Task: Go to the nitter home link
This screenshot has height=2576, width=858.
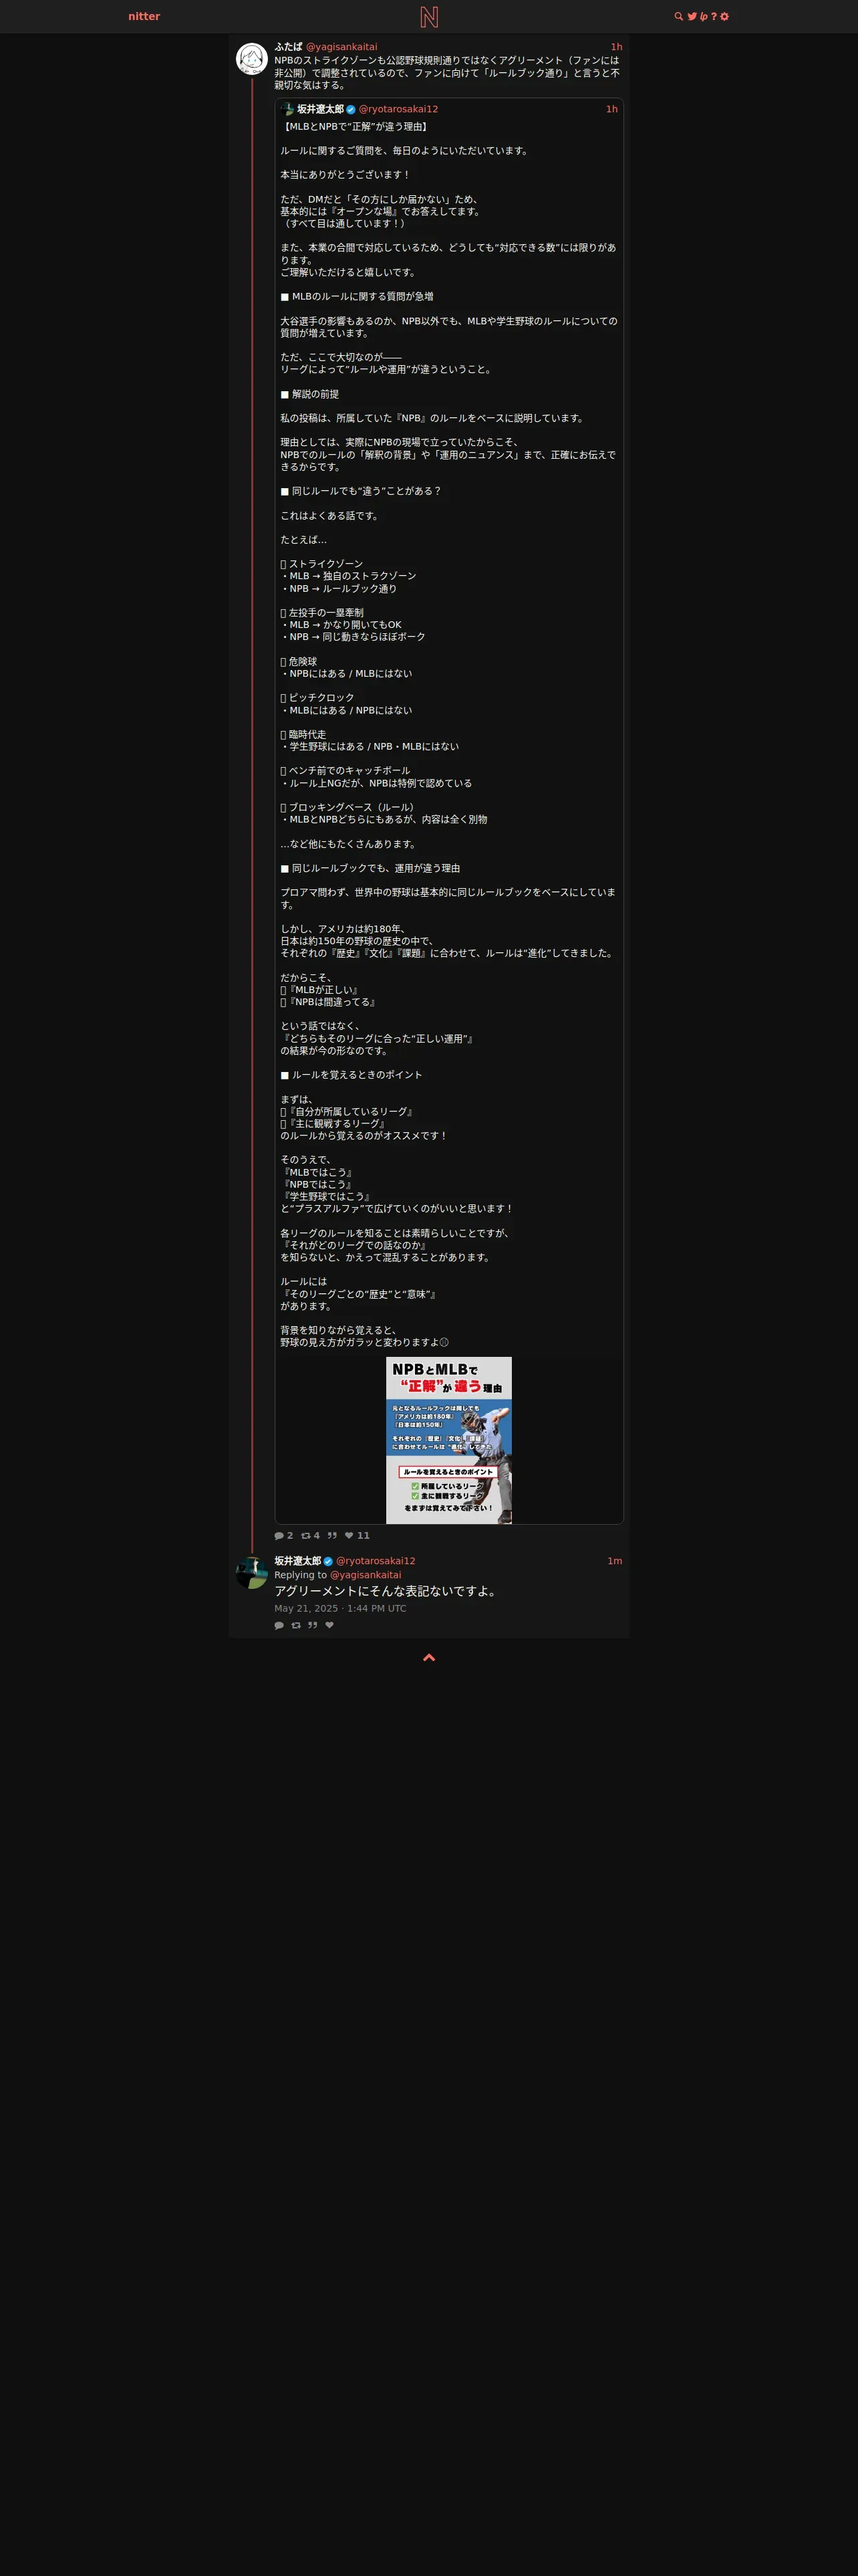Action: 144,16
